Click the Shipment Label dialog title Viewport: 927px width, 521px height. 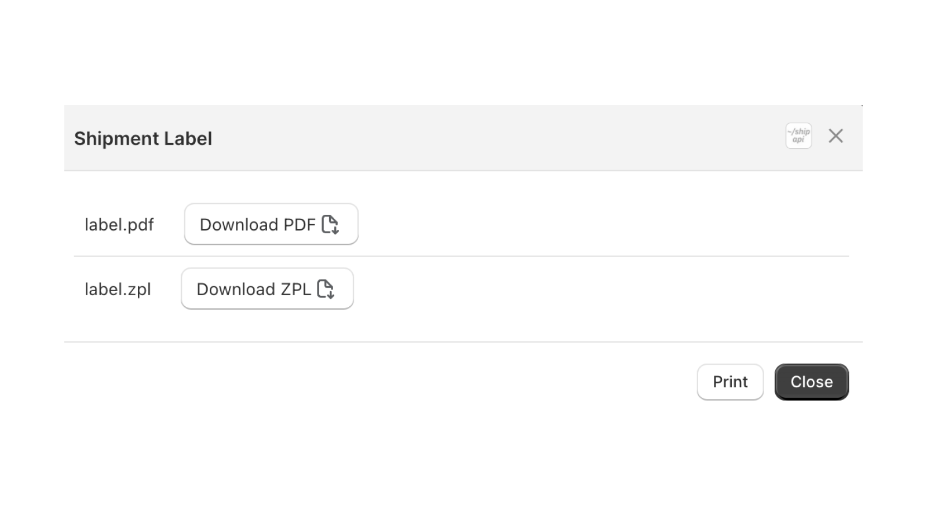tap(143, 138)
